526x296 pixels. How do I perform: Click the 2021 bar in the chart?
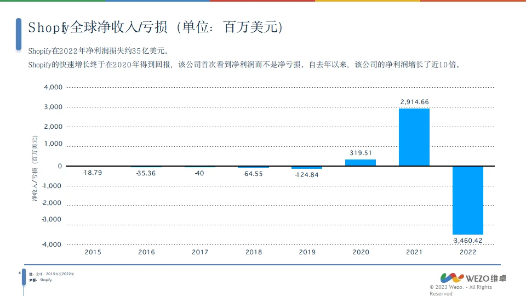(414, 137)
